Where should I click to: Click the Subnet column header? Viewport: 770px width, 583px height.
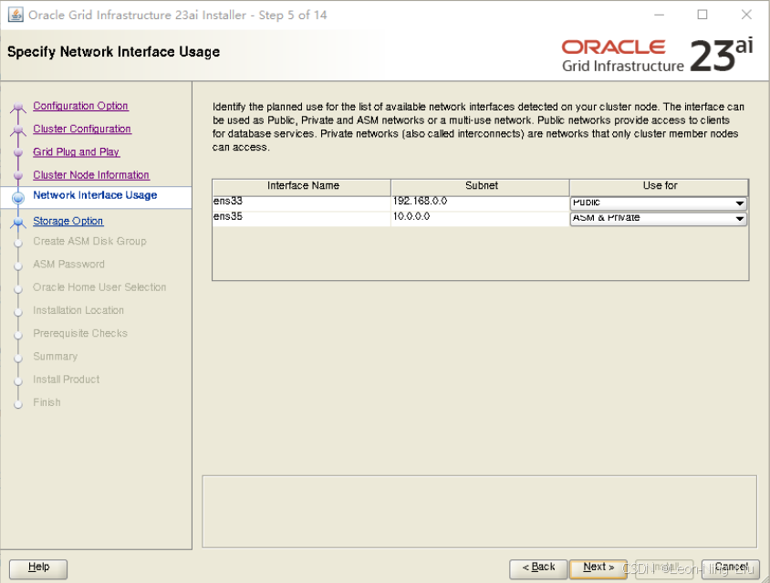click(480, 187)
